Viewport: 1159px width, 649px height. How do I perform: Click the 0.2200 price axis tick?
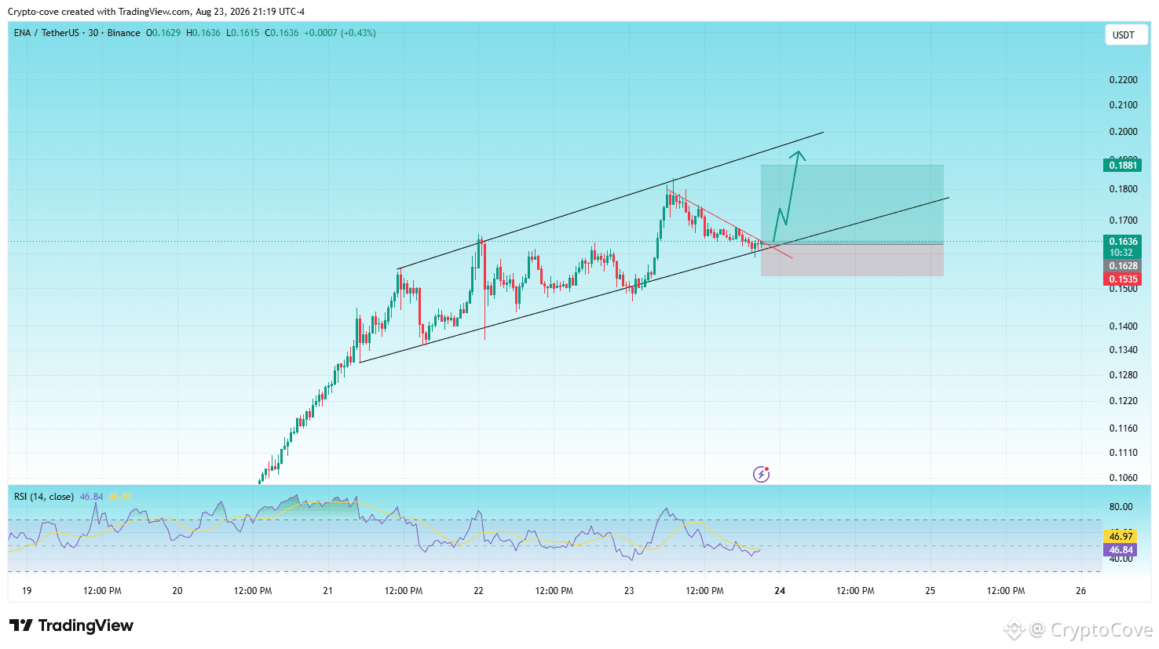tap(1123, 80)
